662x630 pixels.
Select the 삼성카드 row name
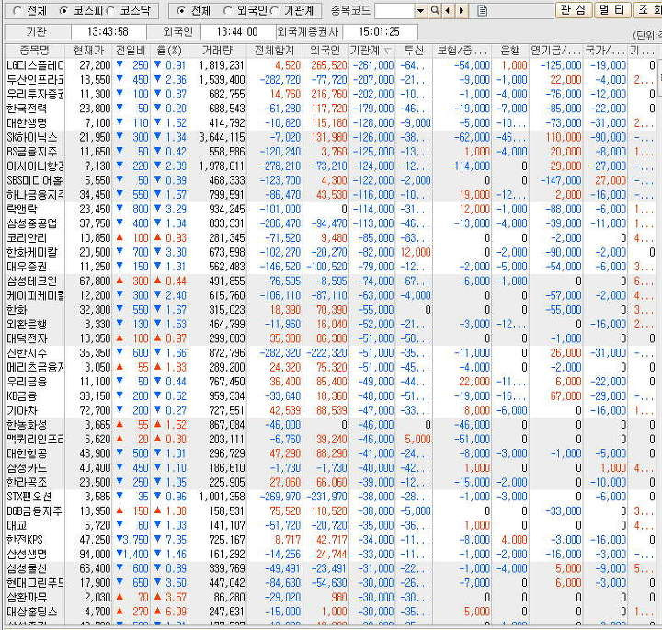27,468
